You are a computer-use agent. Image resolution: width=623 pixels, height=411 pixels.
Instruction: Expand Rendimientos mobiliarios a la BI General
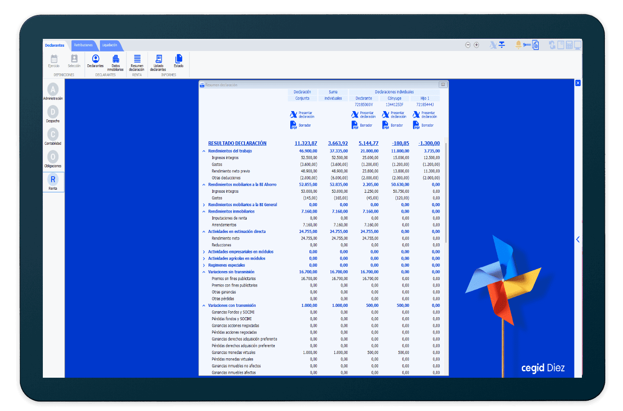click(204, 205)
